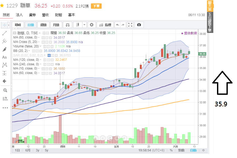The image size is (237, 158).
Task: Switch to the 法人 tab
Action: [x=19, y=15]
